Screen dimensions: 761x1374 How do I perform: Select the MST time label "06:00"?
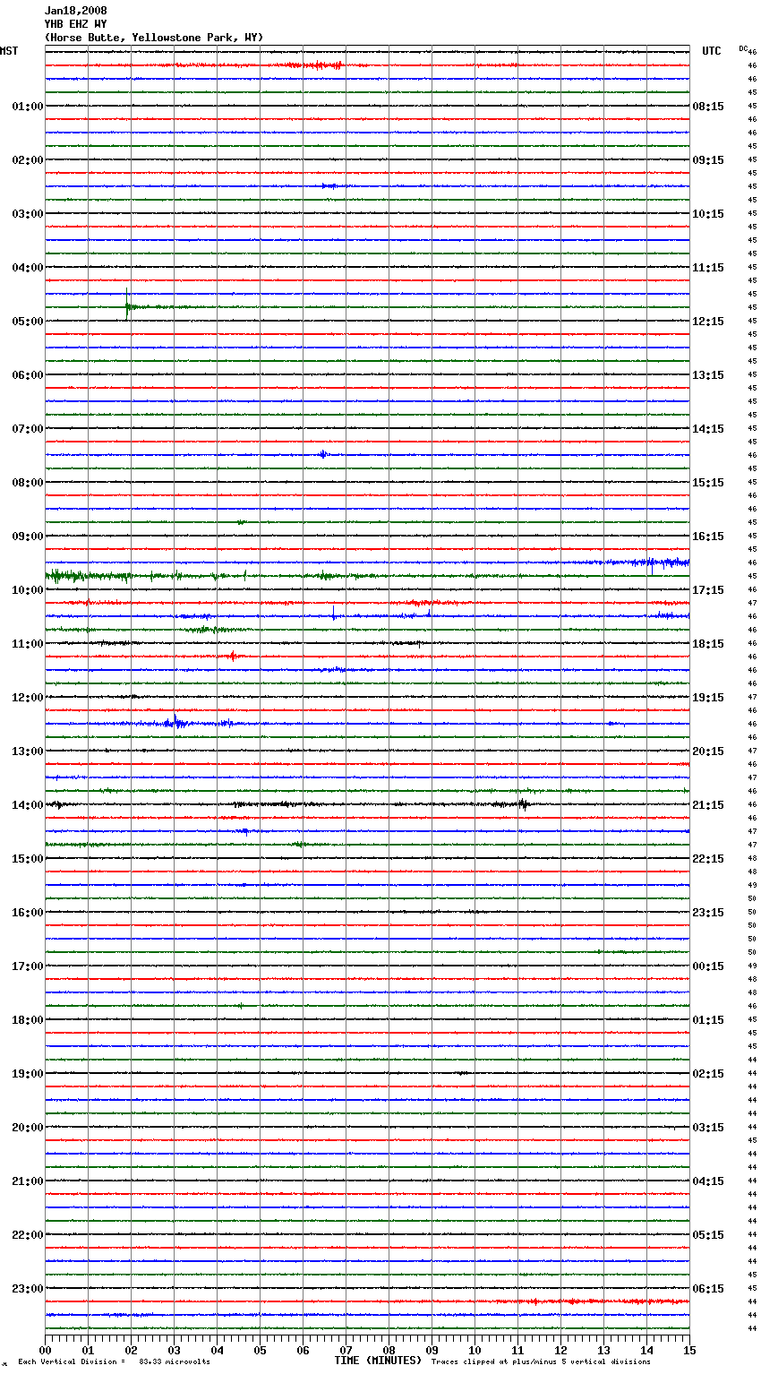pos(28,375)
